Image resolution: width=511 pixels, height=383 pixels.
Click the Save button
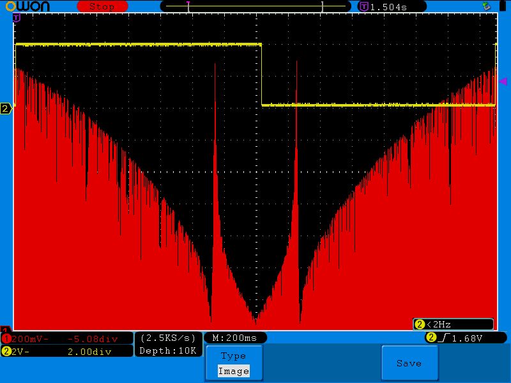[x=409, y=363]
